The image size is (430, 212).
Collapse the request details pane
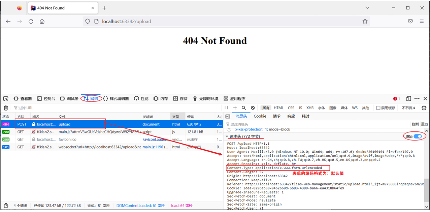(228, 116)
